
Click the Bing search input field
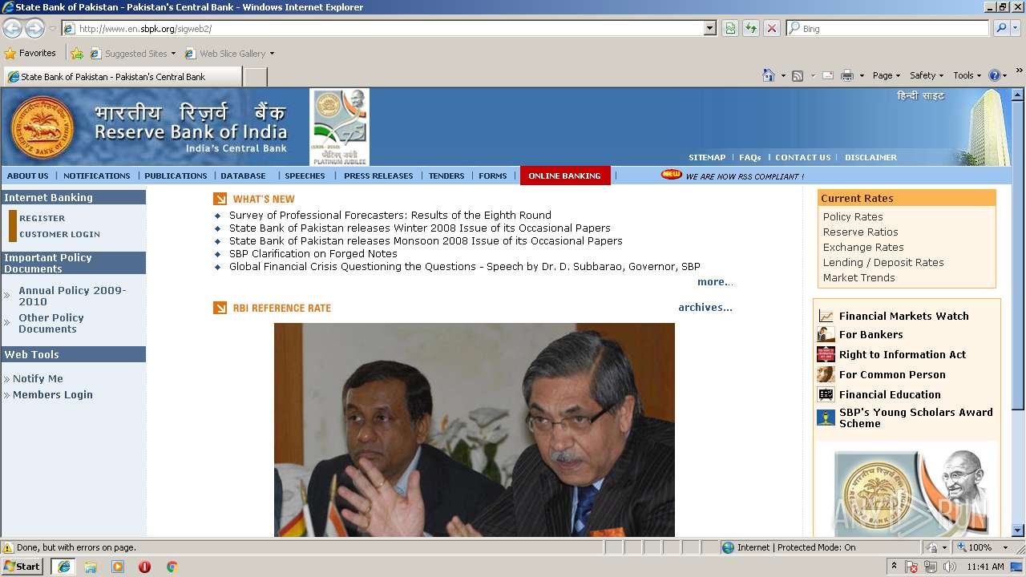click(887, 29)
